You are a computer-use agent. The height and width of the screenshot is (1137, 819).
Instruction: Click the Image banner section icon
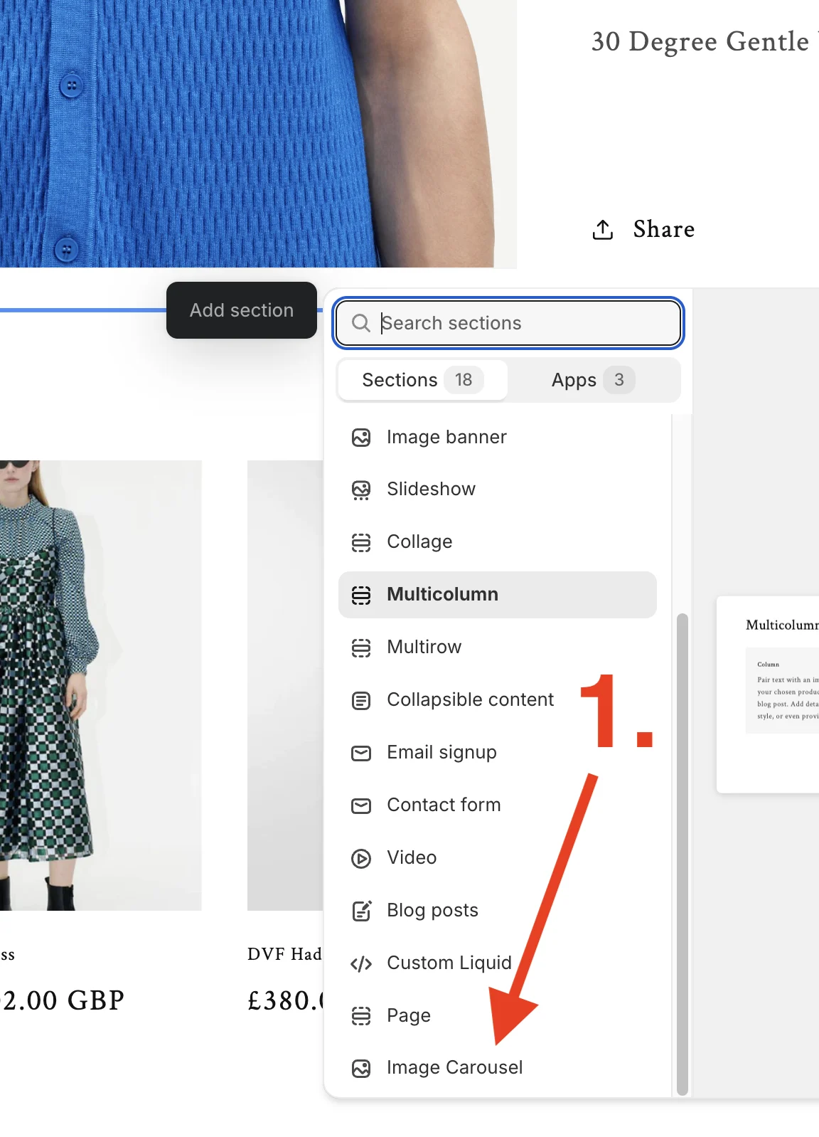(x=361, y=438)
